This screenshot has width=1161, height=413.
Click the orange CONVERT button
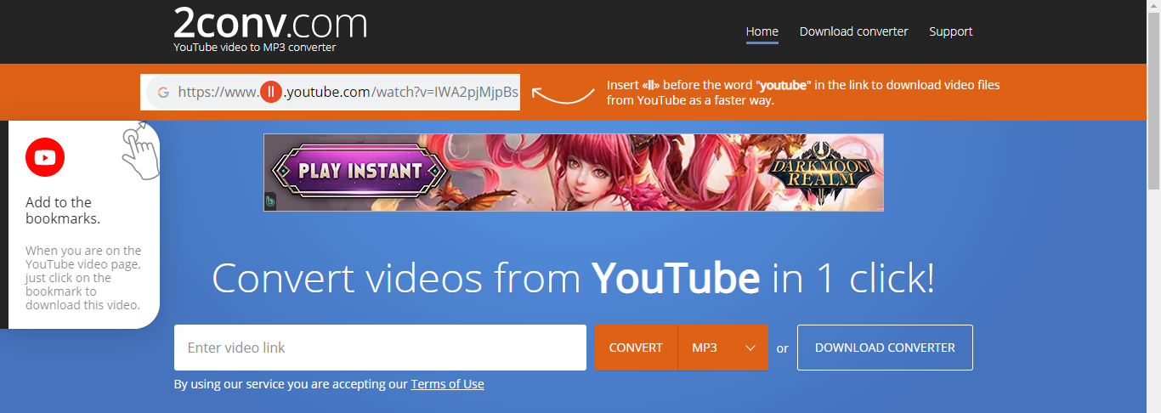click(x=636, y=348)
